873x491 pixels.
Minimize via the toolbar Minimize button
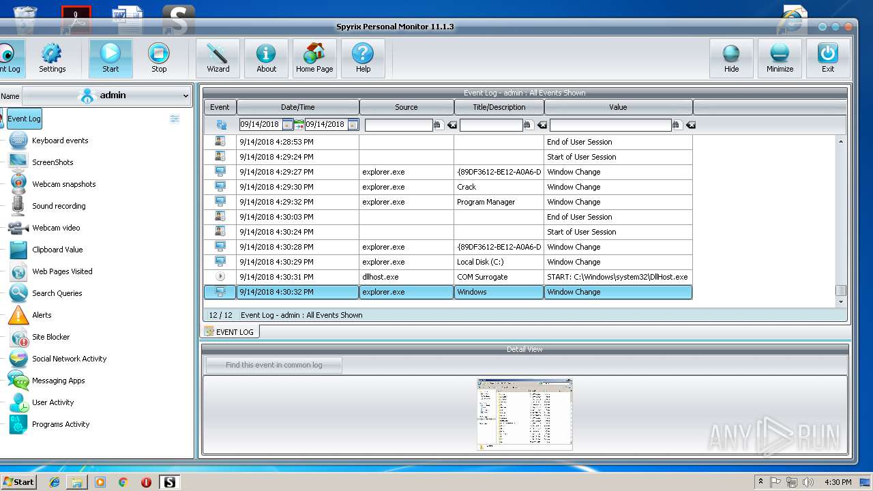[780, 58]
